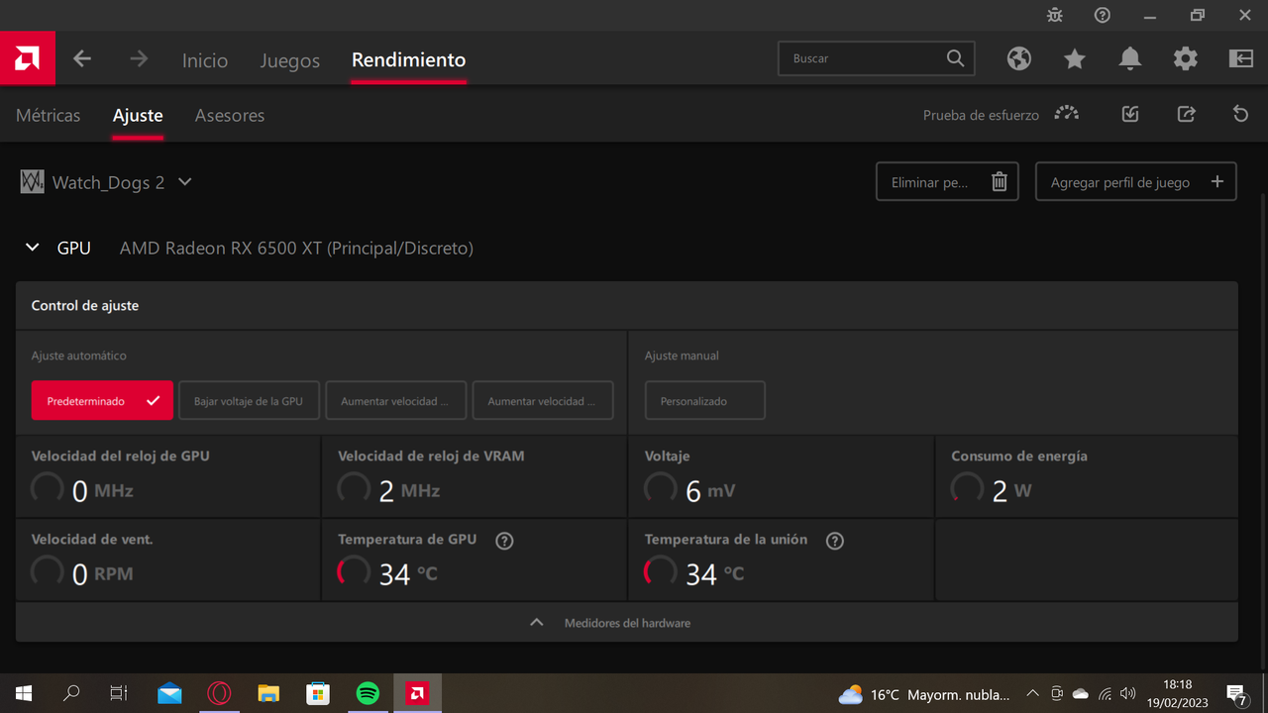The width and height of the screenshot is (1268, 713).
Task: Switch to the Ajuste subtab
Action: [138, 115]
